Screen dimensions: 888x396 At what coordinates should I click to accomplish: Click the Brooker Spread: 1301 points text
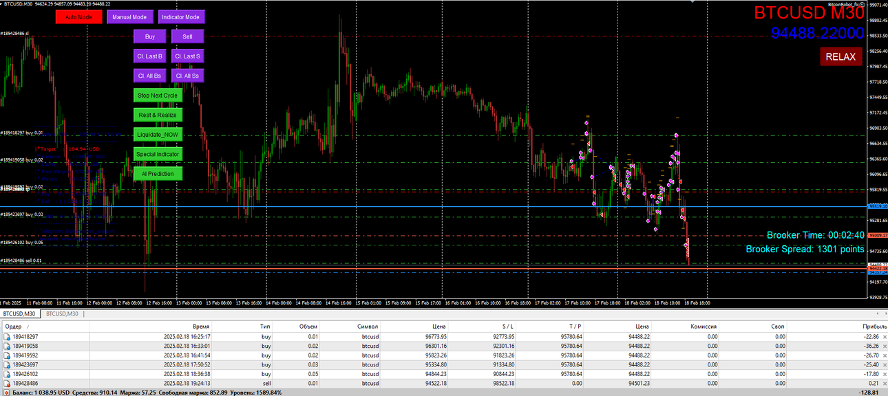pyautogui.click(x=805, y=250)
